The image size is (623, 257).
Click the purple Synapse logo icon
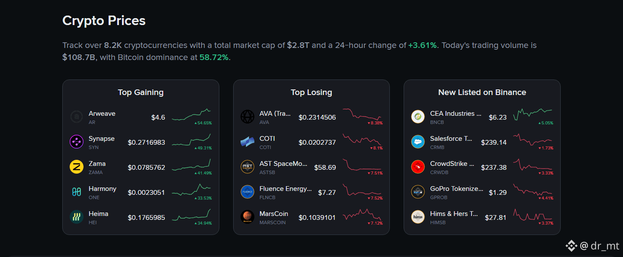77,142
